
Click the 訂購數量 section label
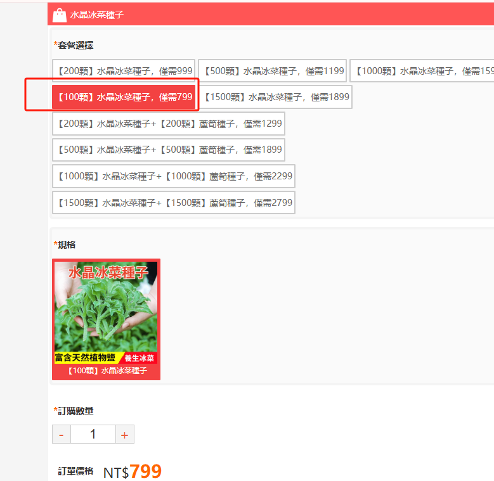75,411
